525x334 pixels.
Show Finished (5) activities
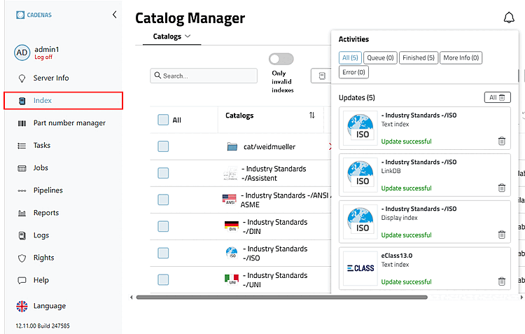[418, 58]
